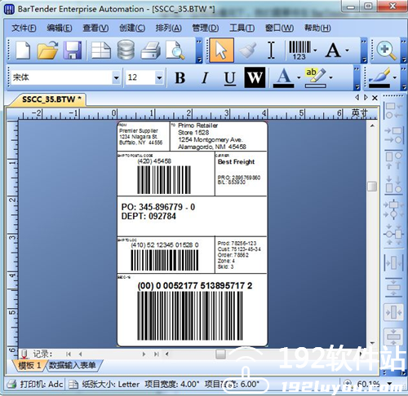Image resolution: width=408 pixels, height=396 pixels.
Task: Open print preview with the magnifier page icon
Action: 175,50
